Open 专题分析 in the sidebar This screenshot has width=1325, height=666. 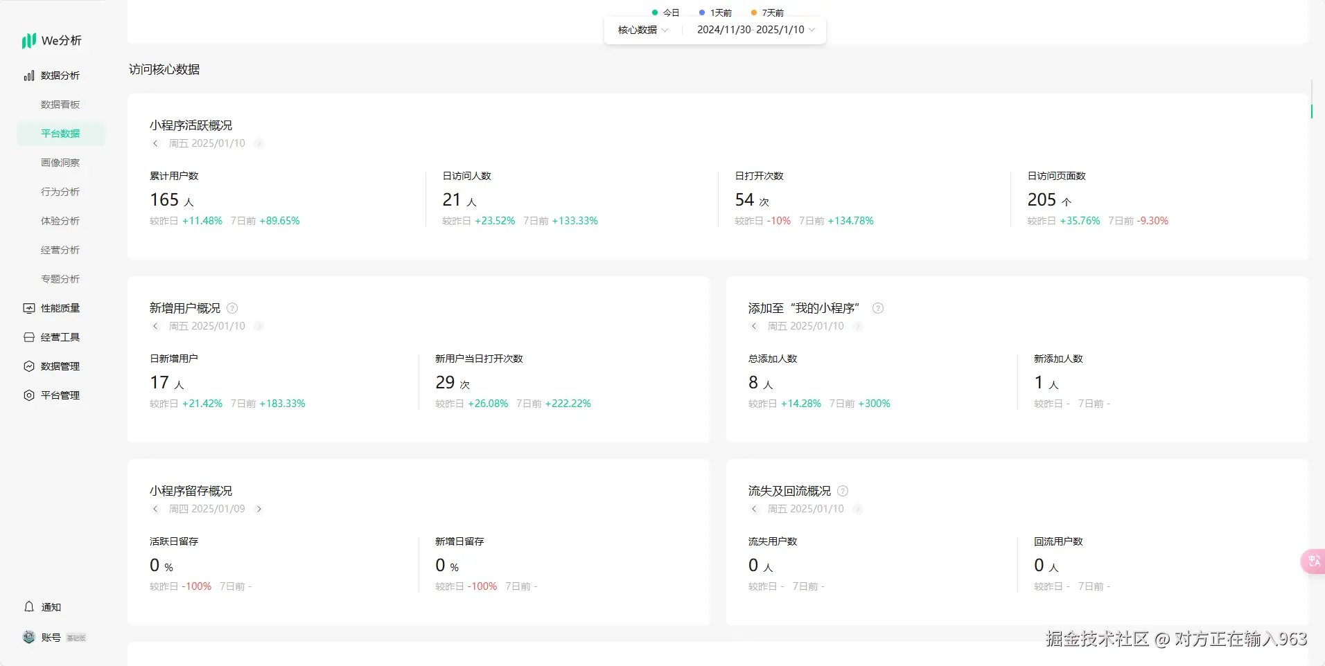(x=60, y=279)
